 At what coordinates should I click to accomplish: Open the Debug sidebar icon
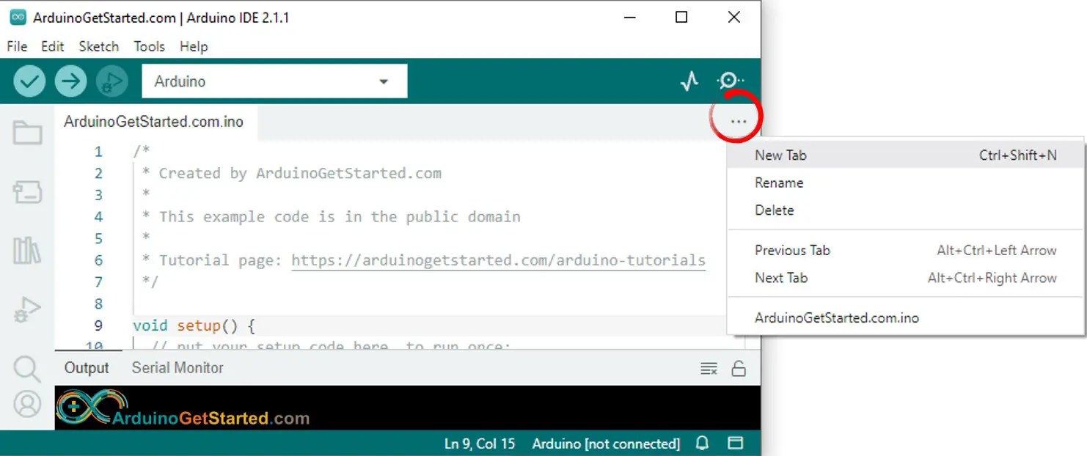(x=27, y=310)
